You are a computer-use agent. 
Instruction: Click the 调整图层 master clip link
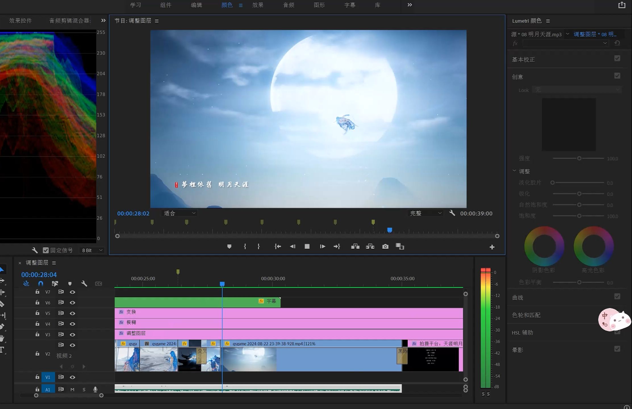[x=595, y=34]
